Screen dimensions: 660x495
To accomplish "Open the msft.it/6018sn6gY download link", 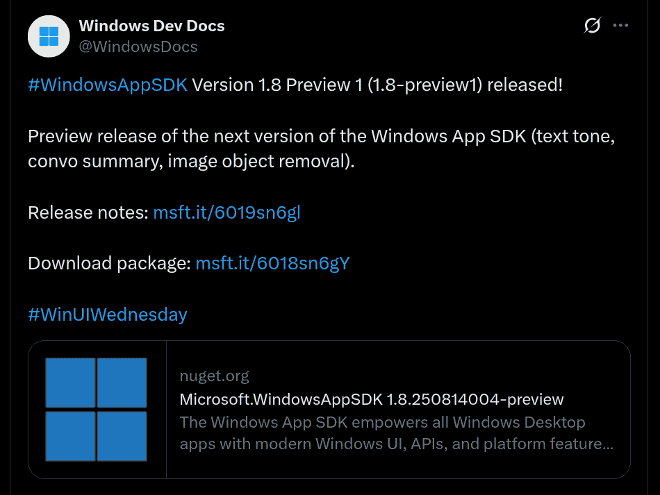I will (272, 264).
